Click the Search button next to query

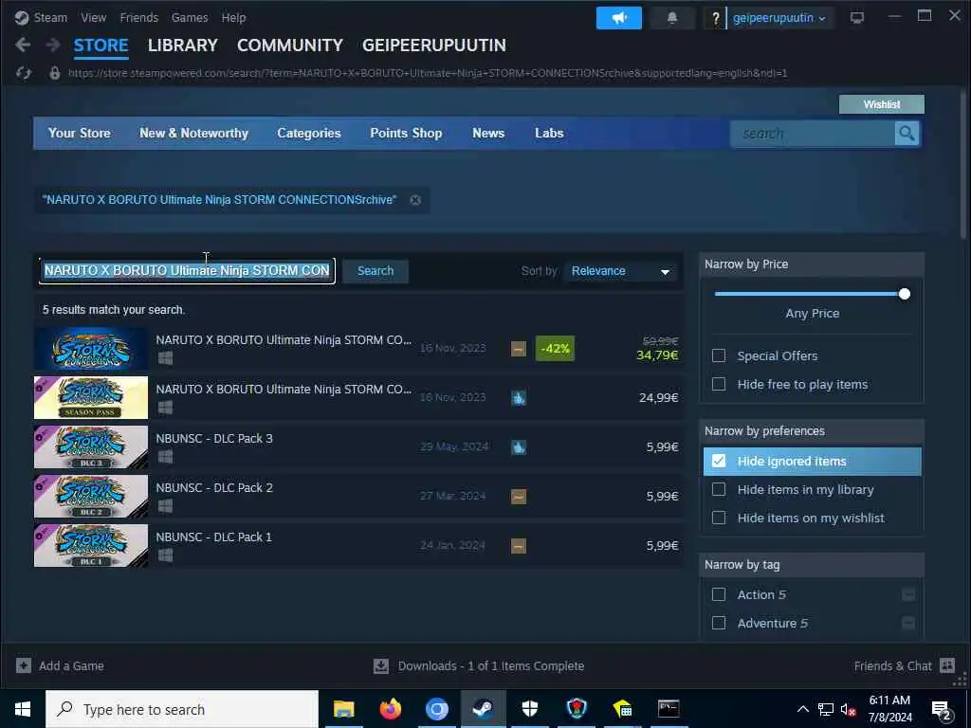pyautogui.click(x=376, y=271)
